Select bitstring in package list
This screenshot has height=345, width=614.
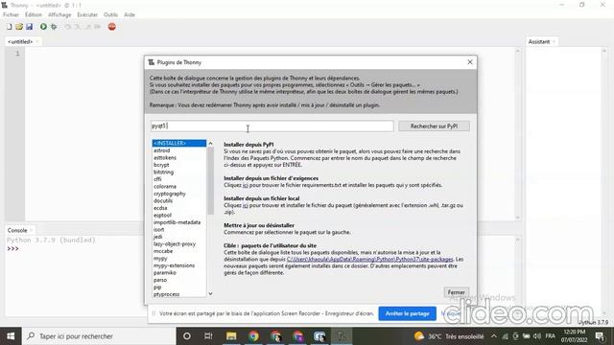(x=163, y=172)
